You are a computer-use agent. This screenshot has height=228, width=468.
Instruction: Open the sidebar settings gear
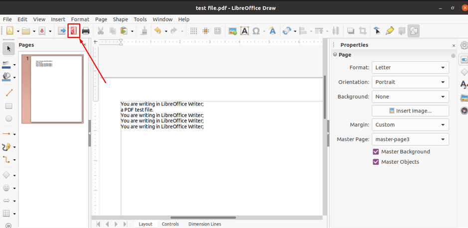click(x=464, y=45)
